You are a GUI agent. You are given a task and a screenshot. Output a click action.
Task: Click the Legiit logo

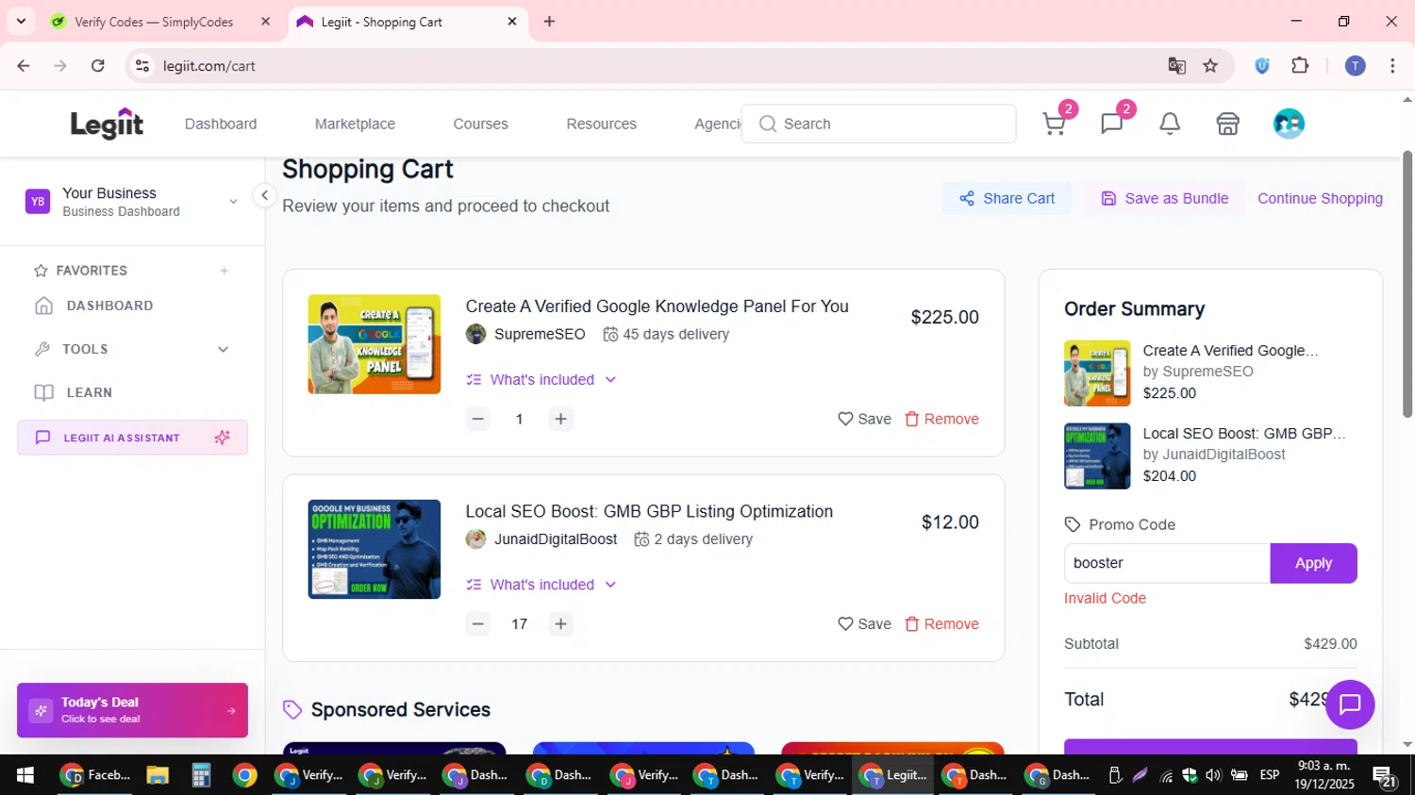(107, 124)
